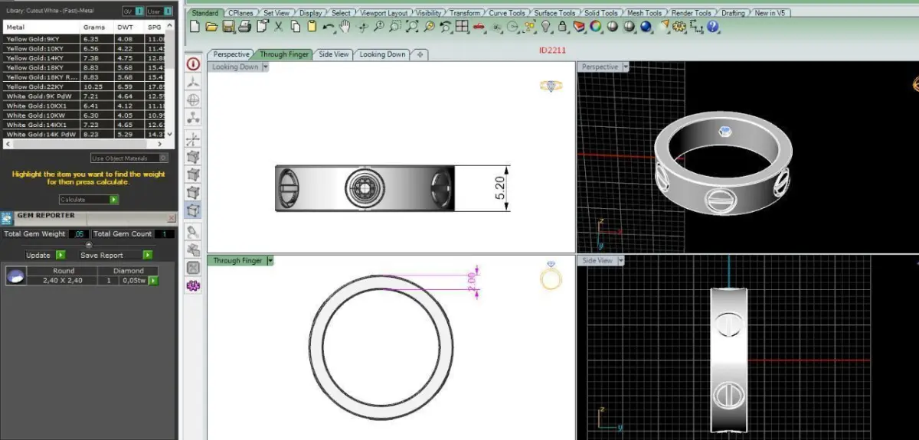This screenshot has height=440, width=919.
Task: Click the Paste clipboard icon
Action: (312, 26)
